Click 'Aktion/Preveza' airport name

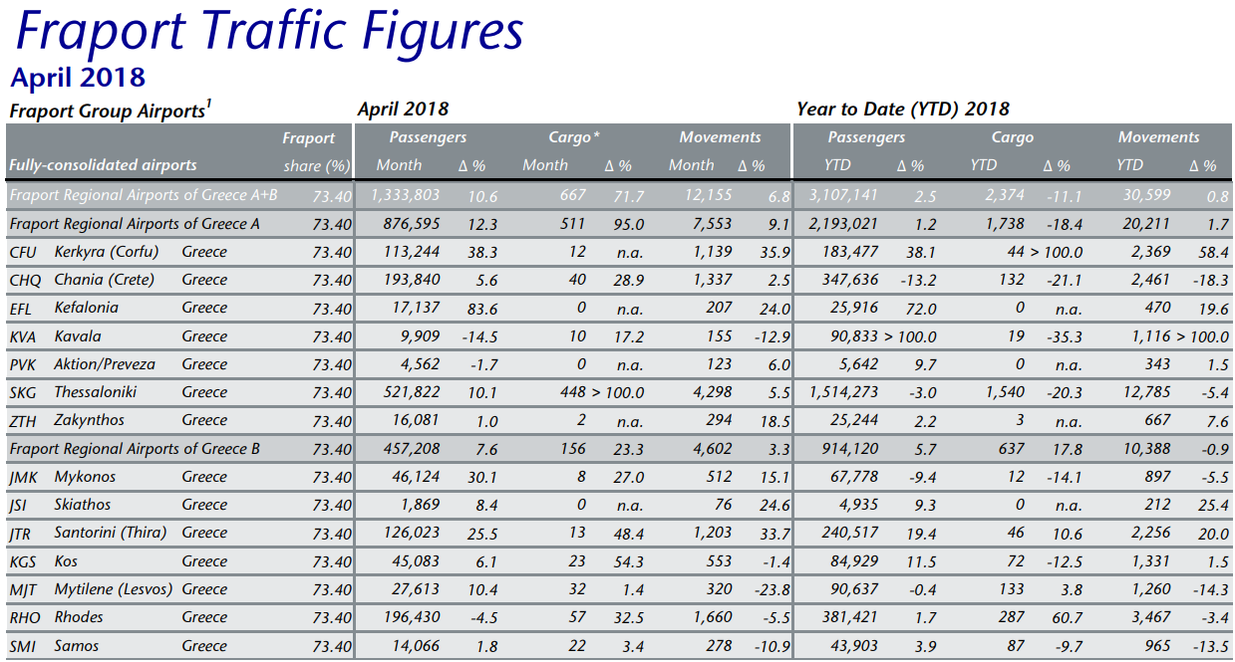[105, 364]
